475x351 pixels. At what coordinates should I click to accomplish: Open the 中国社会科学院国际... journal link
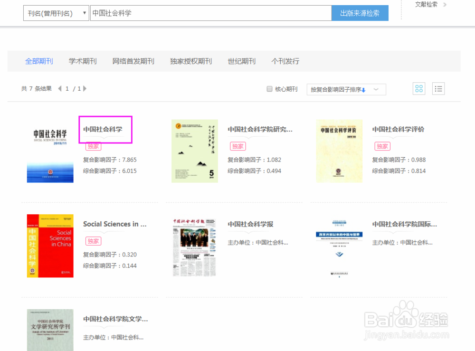(x=404, y=224)
